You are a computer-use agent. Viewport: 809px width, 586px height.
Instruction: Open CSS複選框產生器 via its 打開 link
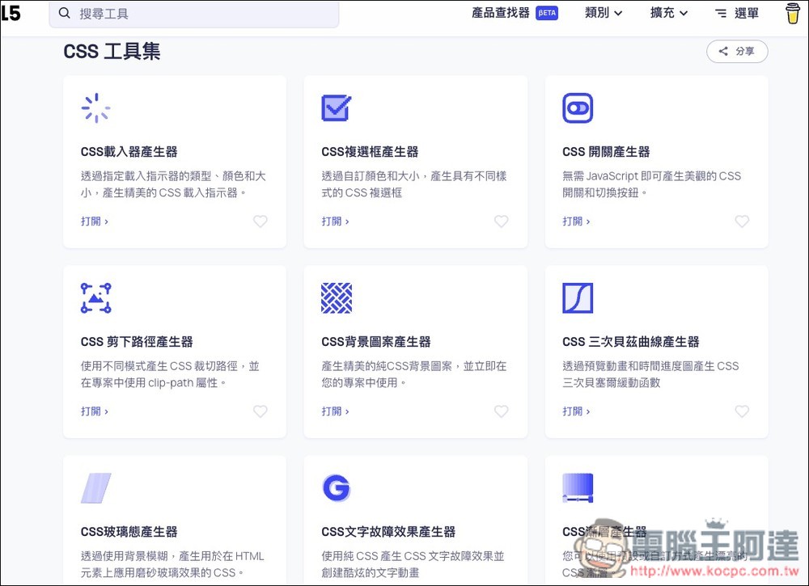pyautogui.click(x=334, y=221)
